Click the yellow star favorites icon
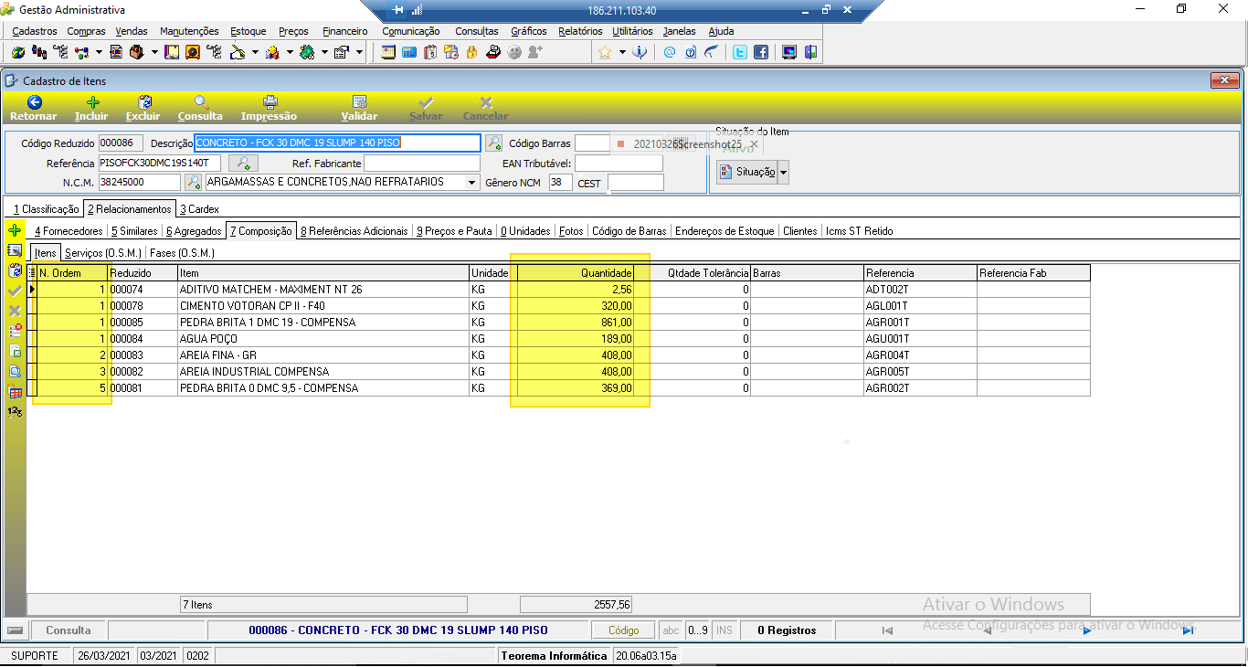 604,52
